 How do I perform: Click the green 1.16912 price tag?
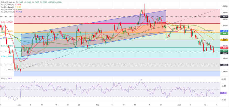(224, 34)
